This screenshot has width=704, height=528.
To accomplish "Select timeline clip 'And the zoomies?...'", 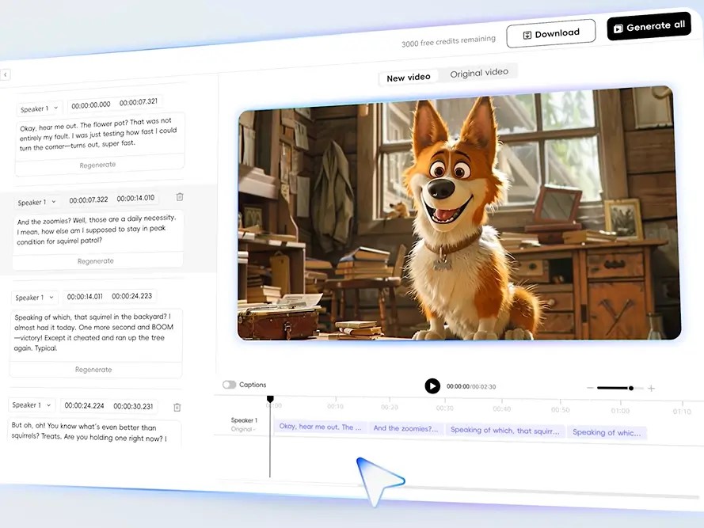I will tap(406, 428).
